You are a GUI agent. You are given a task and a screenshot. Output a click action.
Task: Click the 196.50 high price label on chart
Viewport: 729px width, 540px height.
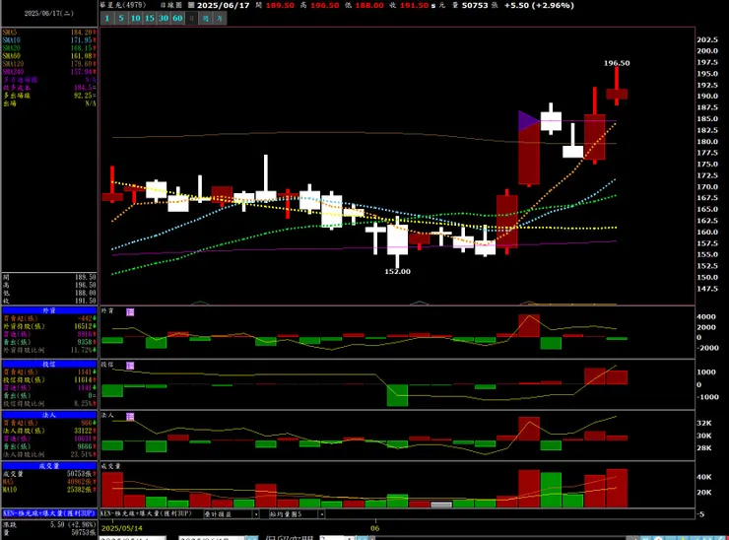[x=617, y=63]
